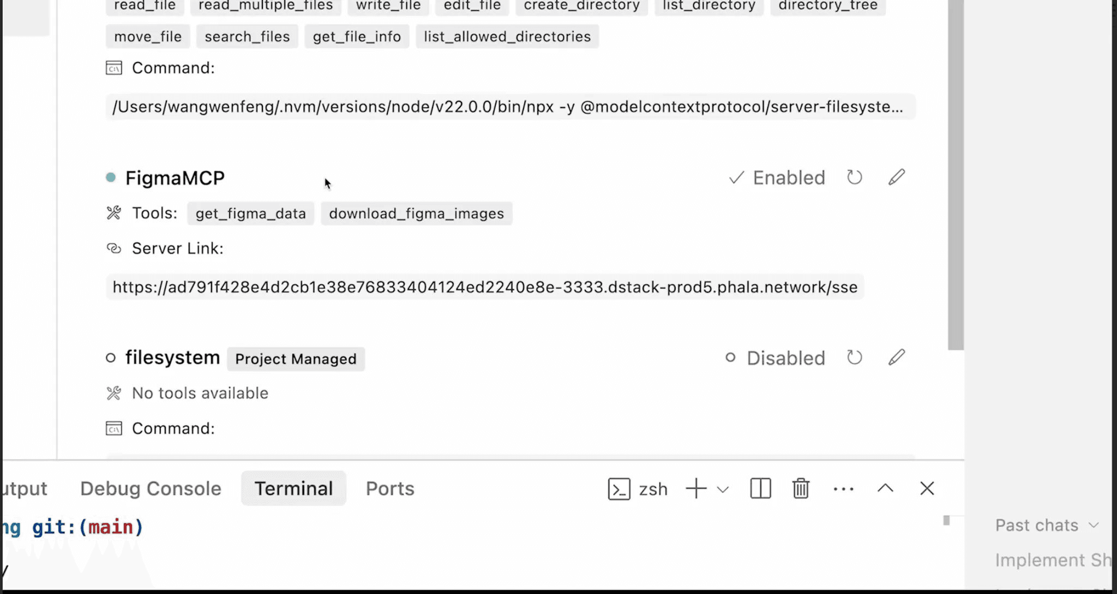
Task: Maximize the terminal panel with chevron
Action: pyautogui.click(x=885, y=489)
